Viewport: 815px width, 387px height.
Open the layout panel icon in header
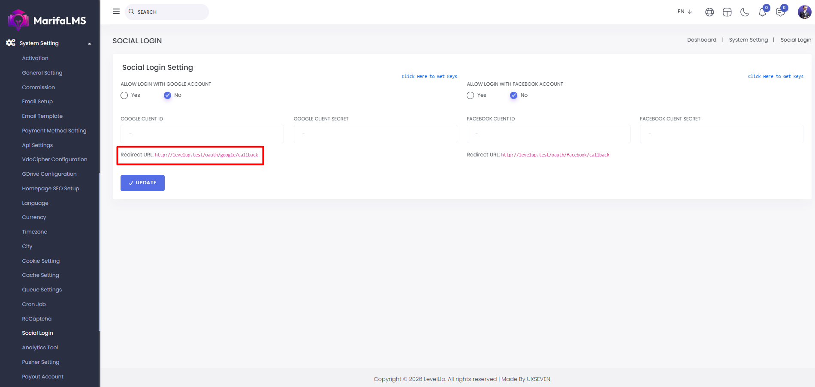click(727, 12)
